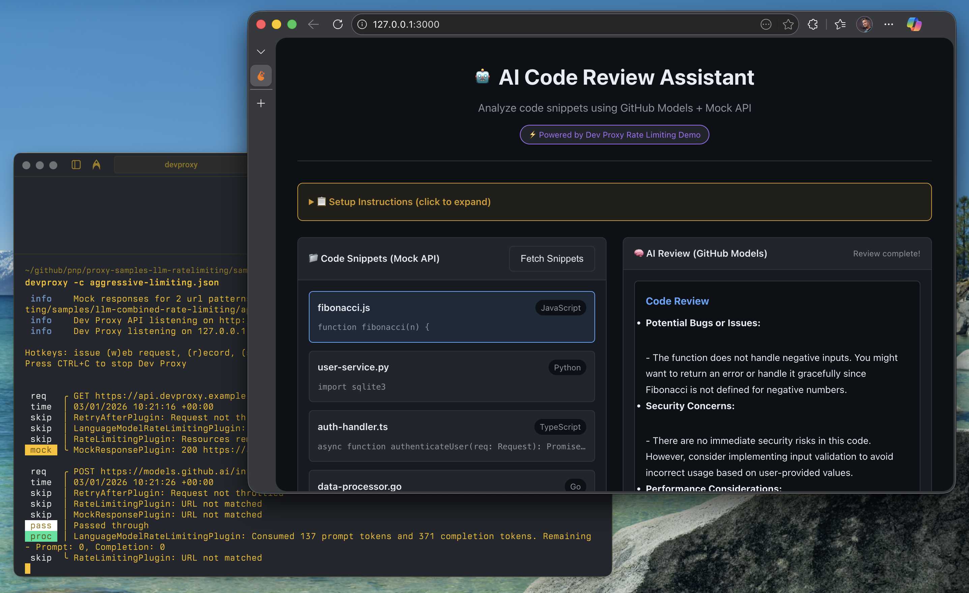Open the favorites collections icon
The height and width of the screenshot is (593, 969).
point(840,24)
